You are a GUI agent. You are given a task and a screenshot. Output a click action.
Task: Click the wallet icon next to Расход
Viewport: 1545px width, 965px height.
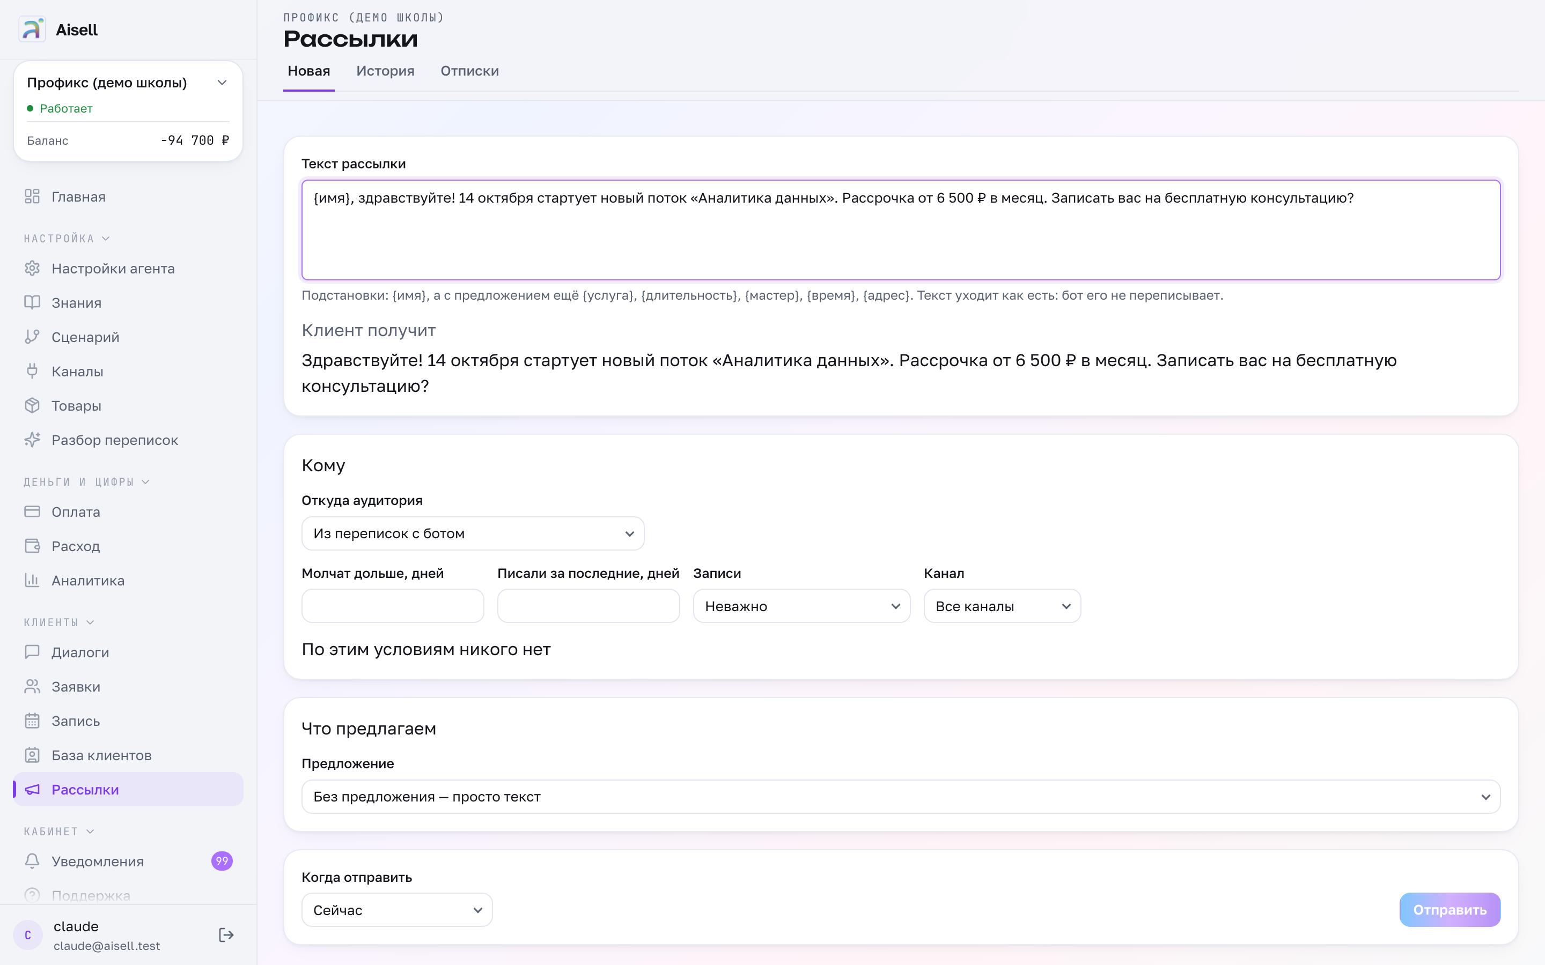32,546
